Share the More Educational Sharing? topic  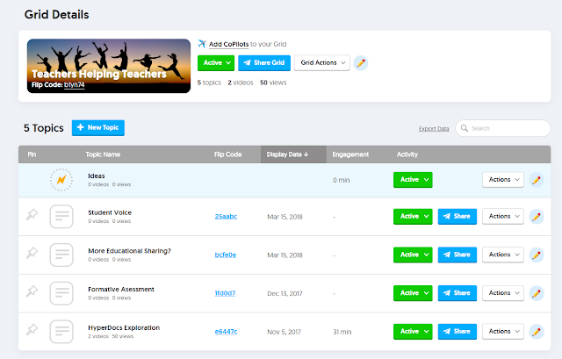click(458, 255)
